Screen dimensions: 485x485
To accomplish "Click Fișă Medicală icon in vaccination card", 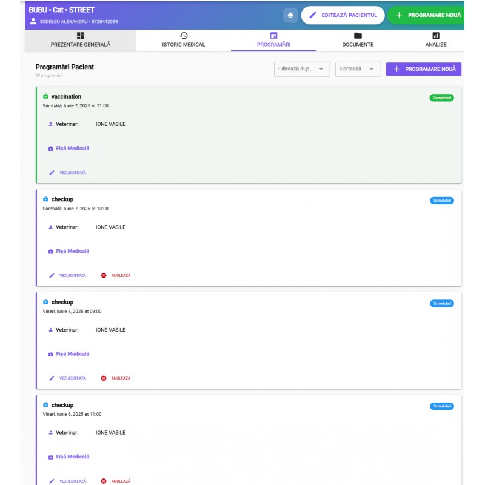I will pyautogui.click(x=51, y=149).
